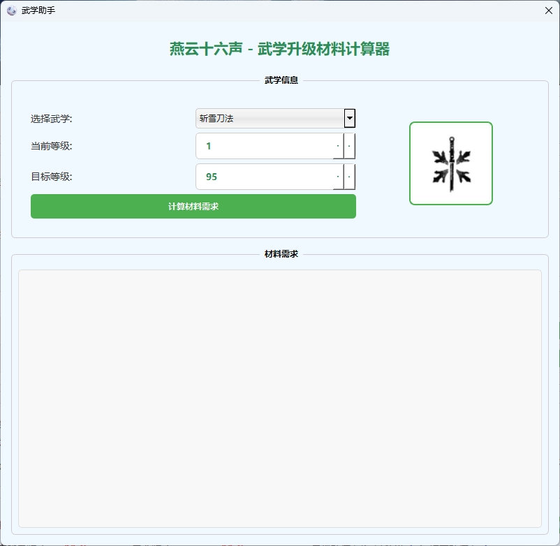This screenshot has height=546, width=560.
Task: Click the 武学助手 app icon in title bar
Action: click(x=11, y=10)
